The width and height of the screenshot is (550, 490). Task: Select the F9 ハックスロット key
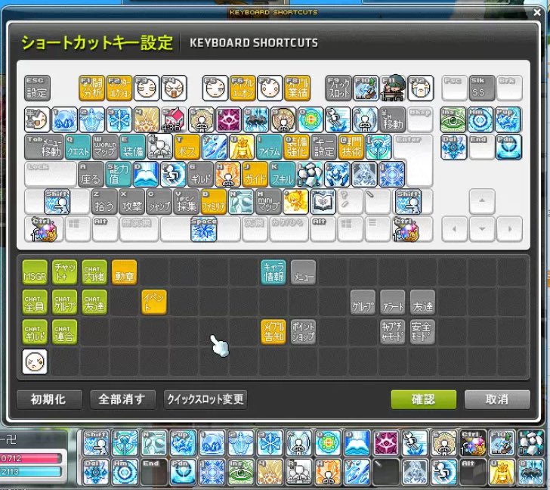[338, 88]
